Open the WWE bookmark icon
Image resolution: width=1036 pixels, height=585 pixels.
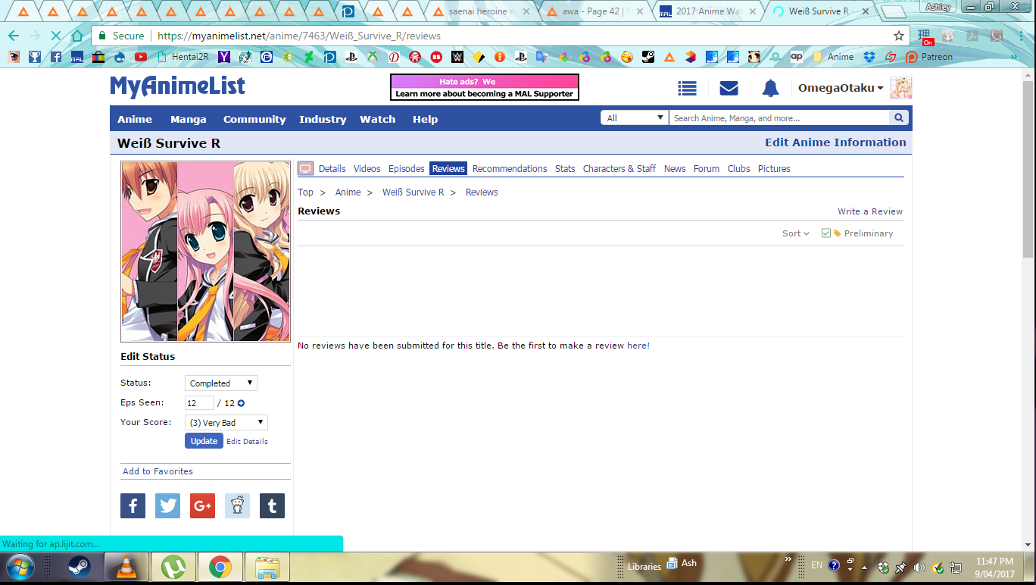(457, 57)
